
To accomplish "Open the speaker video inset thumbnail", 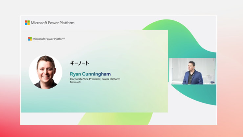I will pyautogui.click(x=192, y=71).
